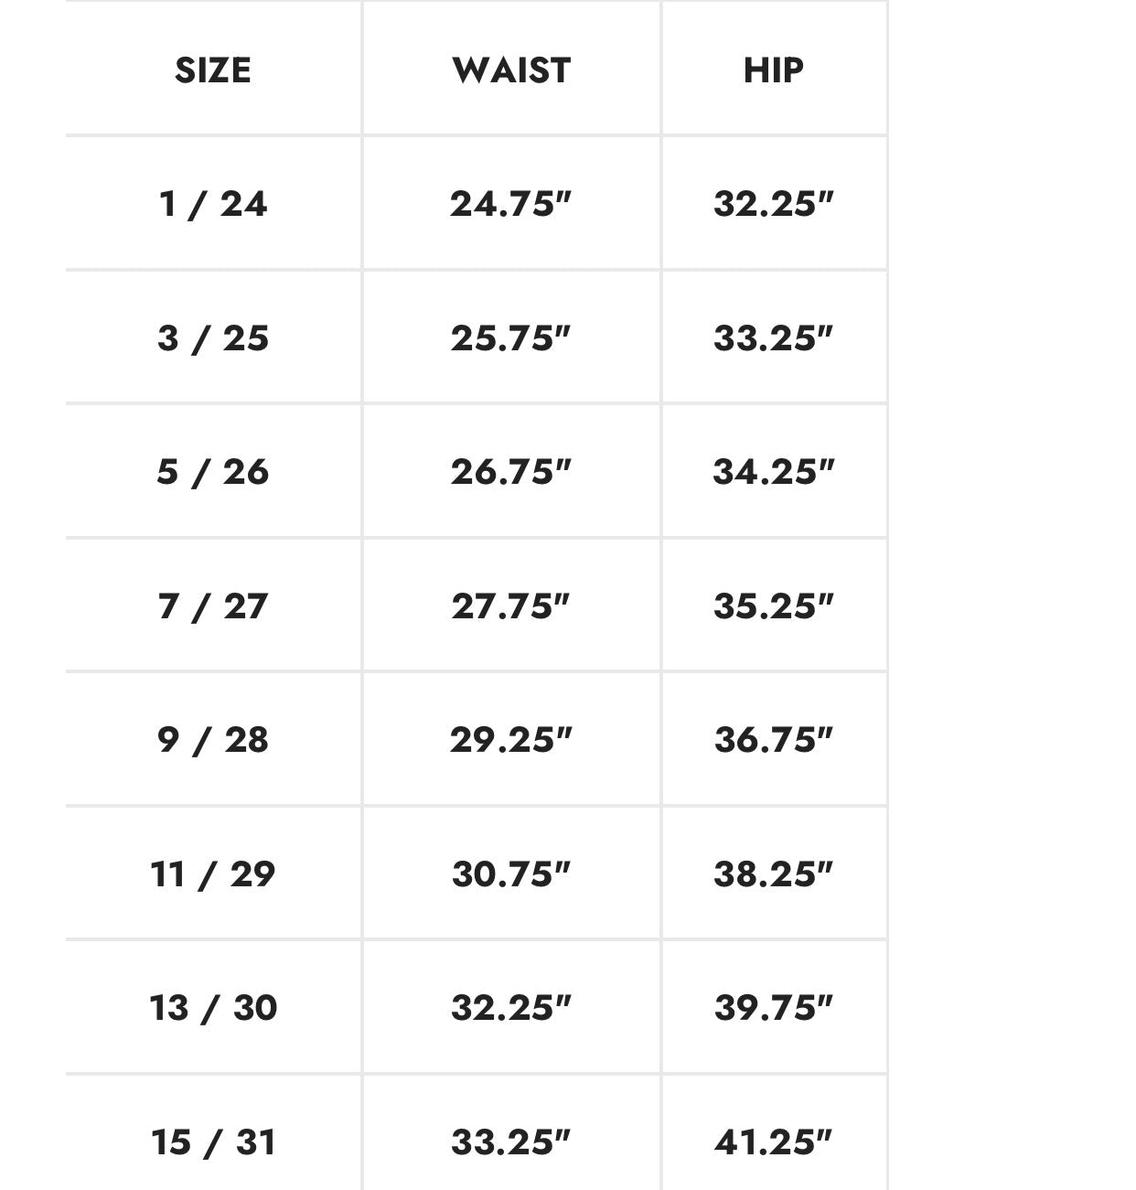Click the 41.25" hip value
Viewport: 1136px width, 1190px height.
pyautogui.click(x=774, y=1142)
